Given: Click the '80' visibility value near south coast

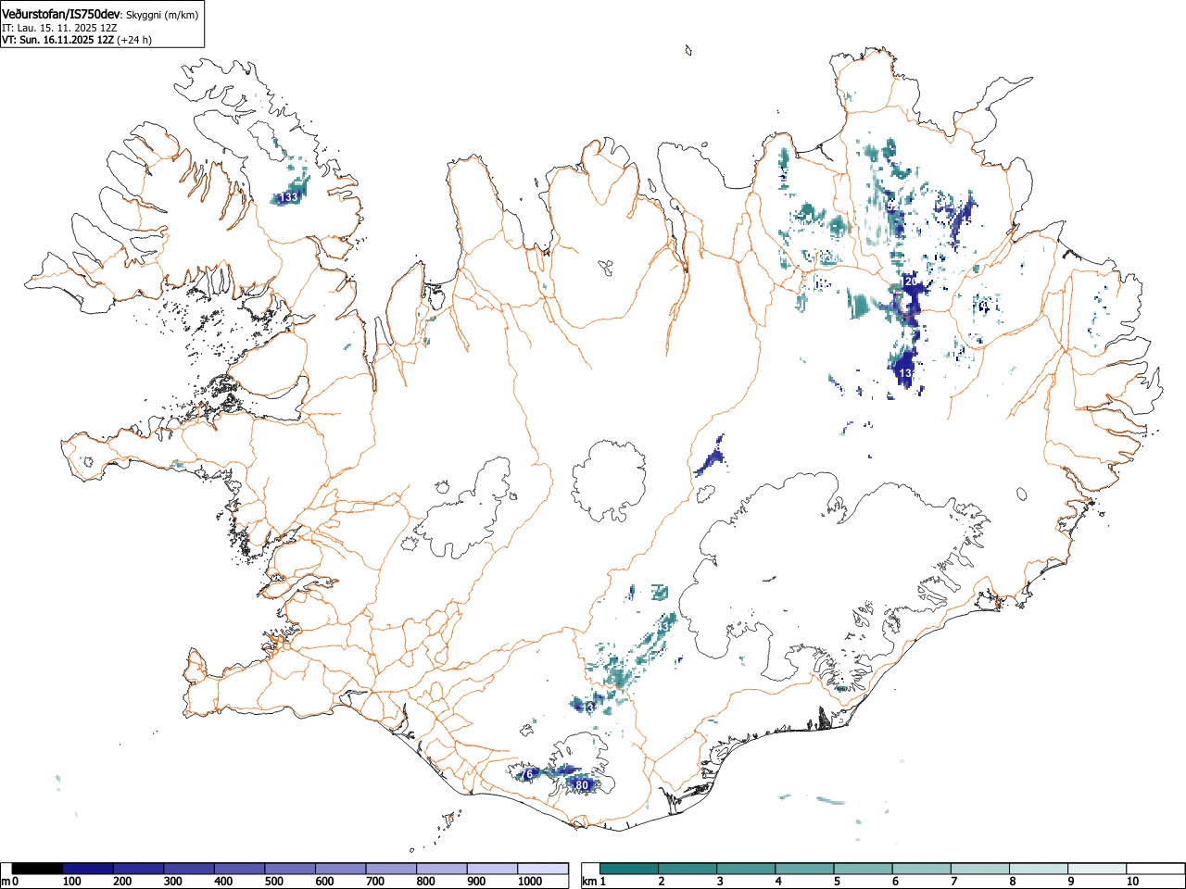Looking at the screenshot, I should [x=582, y=785].
